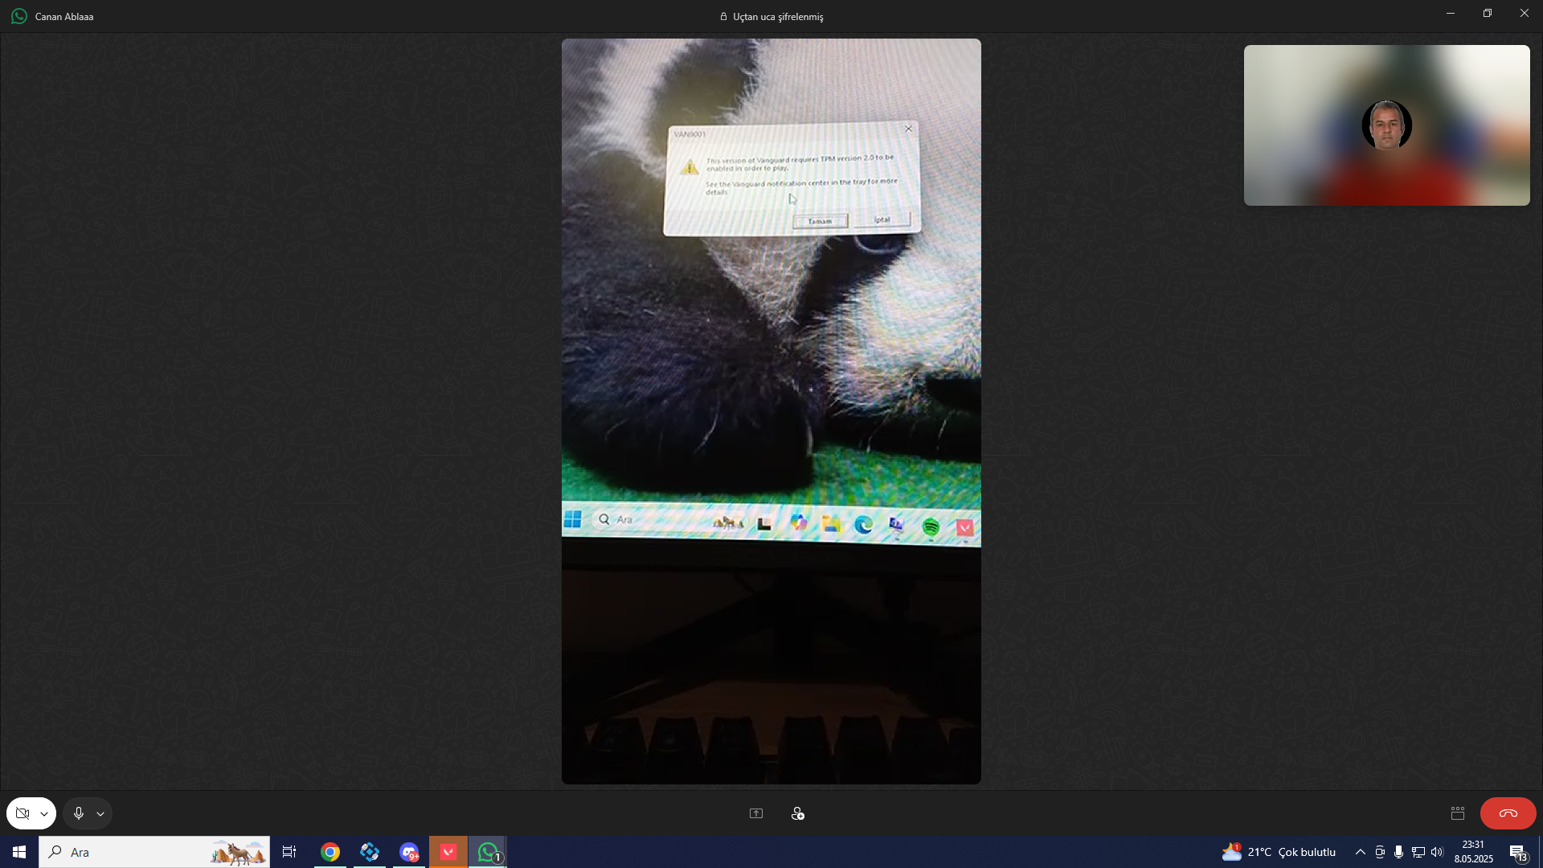This screenshot has width=1543, height=868.
Task: Expand the camera options chevron
Action: (x=44, y=814)
